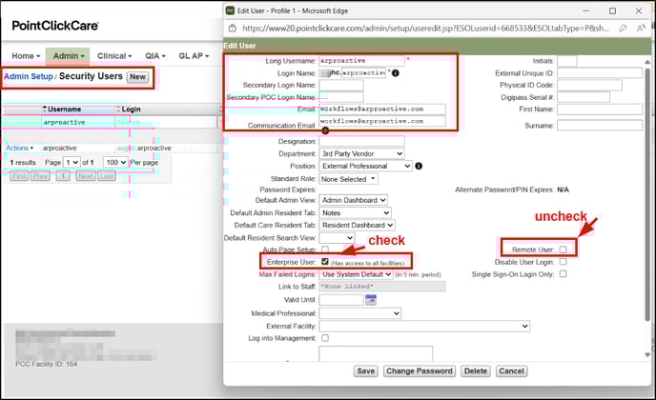Toggle the Remote User checkbox
Screen dimensions: 656x400
[x=564, y=249]
